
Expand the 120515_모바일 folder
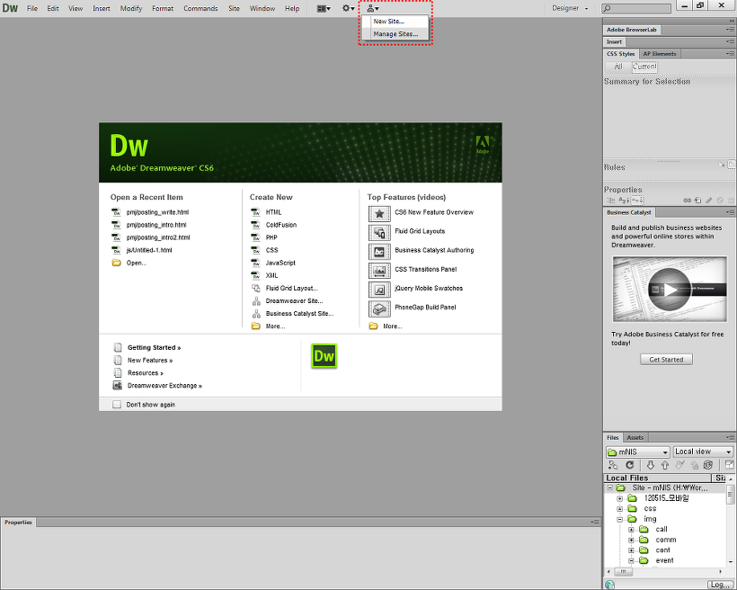(620, 498)
